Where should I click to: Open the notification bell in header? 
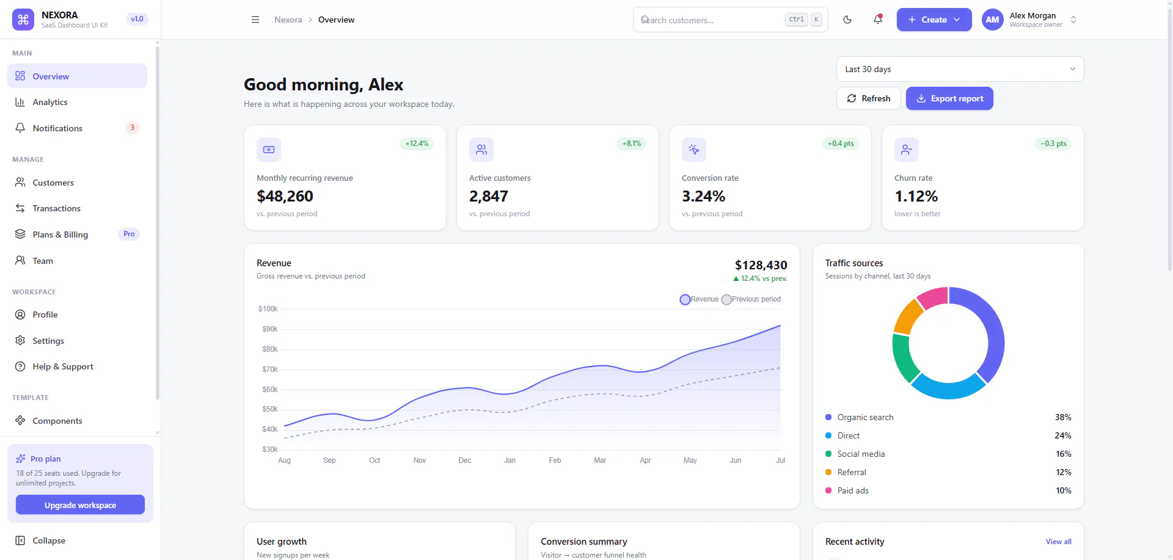point(878,20)
